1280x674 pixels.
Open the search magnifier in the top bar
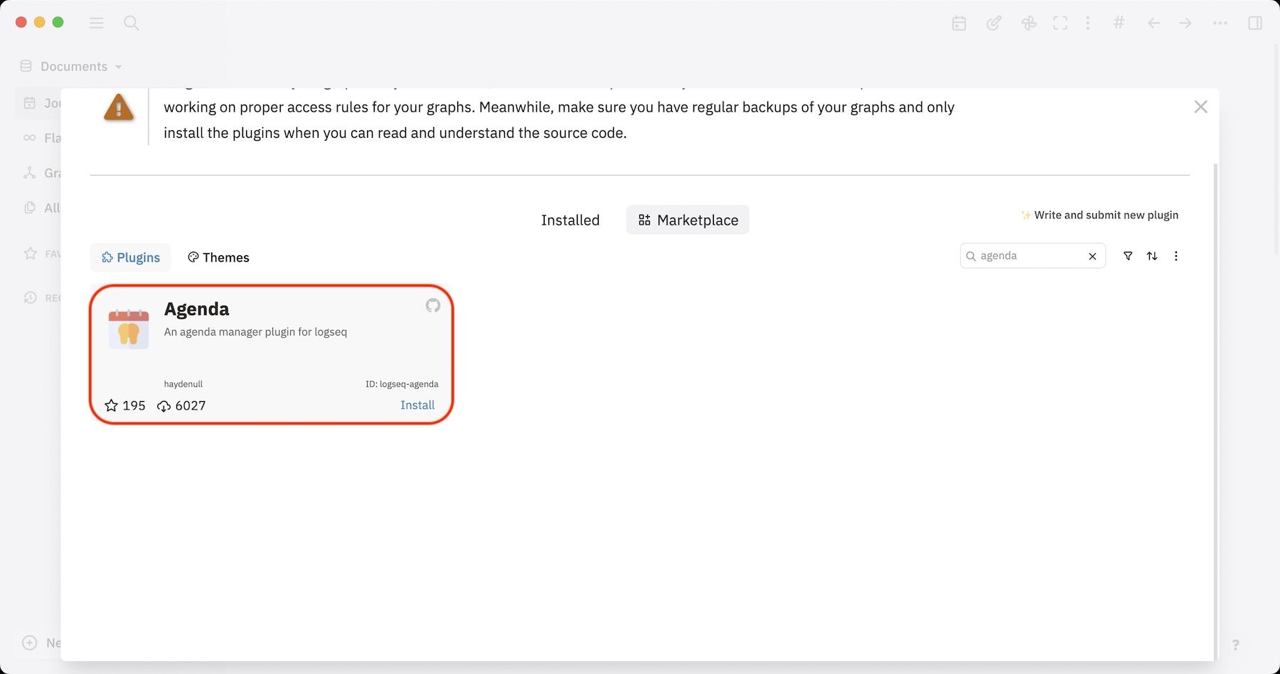pyautogui.click(x=132, y=23)
